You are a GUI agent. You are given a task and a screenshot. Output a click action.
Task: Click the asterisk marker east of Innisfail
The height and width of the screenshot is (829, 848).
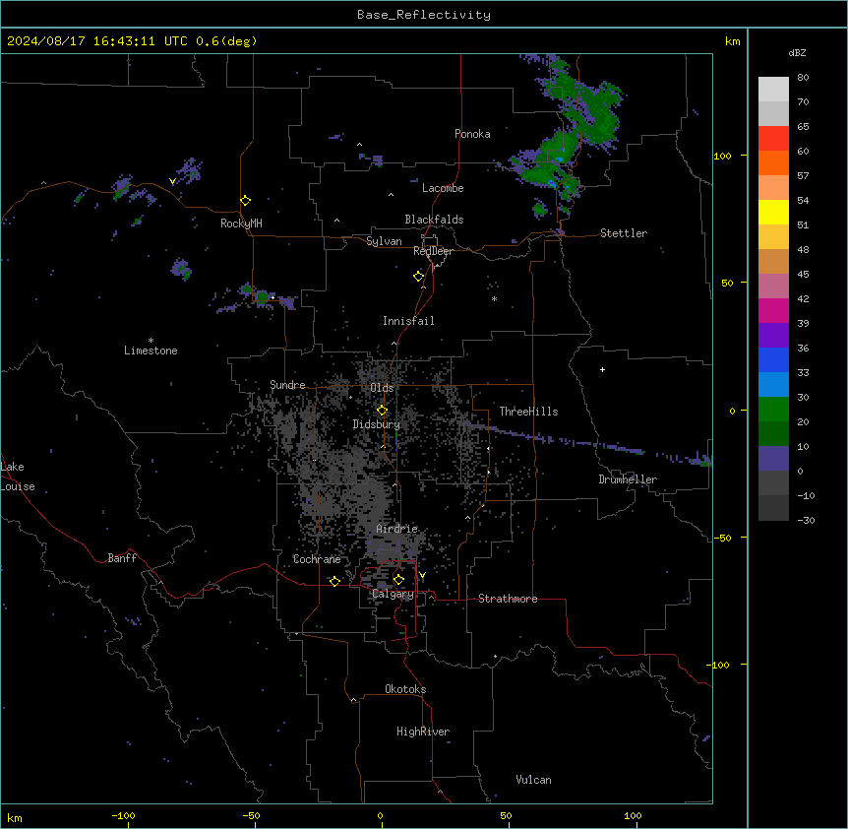pos(494,299)
